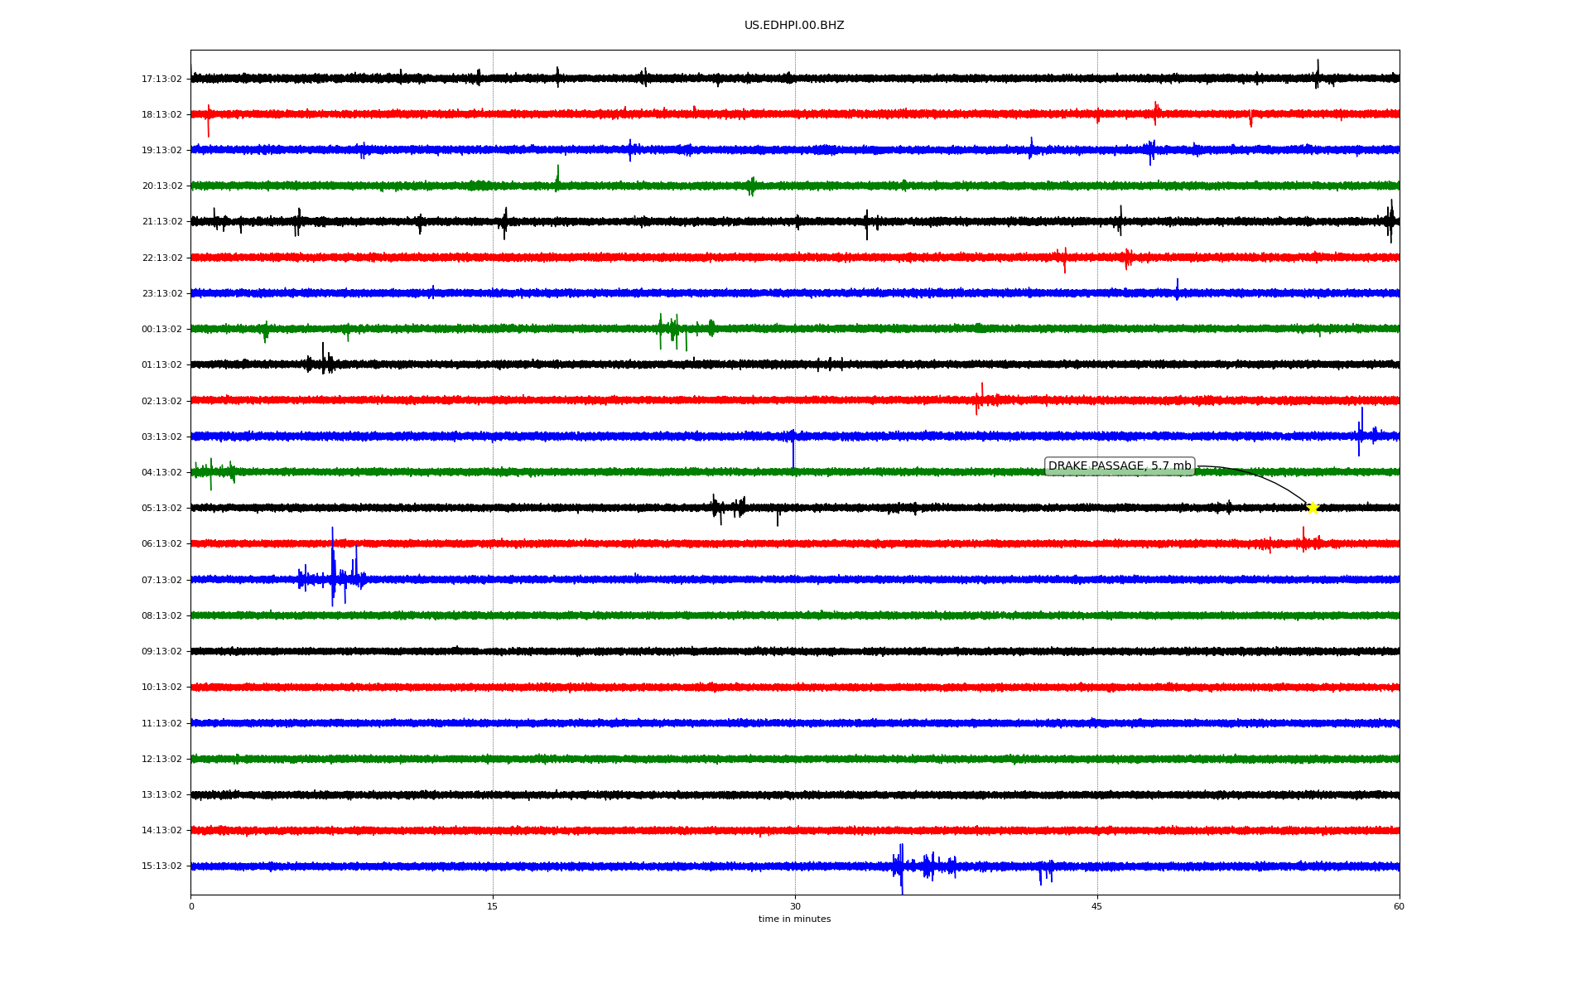The width and height of the screenshot is (1590, 994).
Task: Click the 05:13:02 time label
Action: 161,509
